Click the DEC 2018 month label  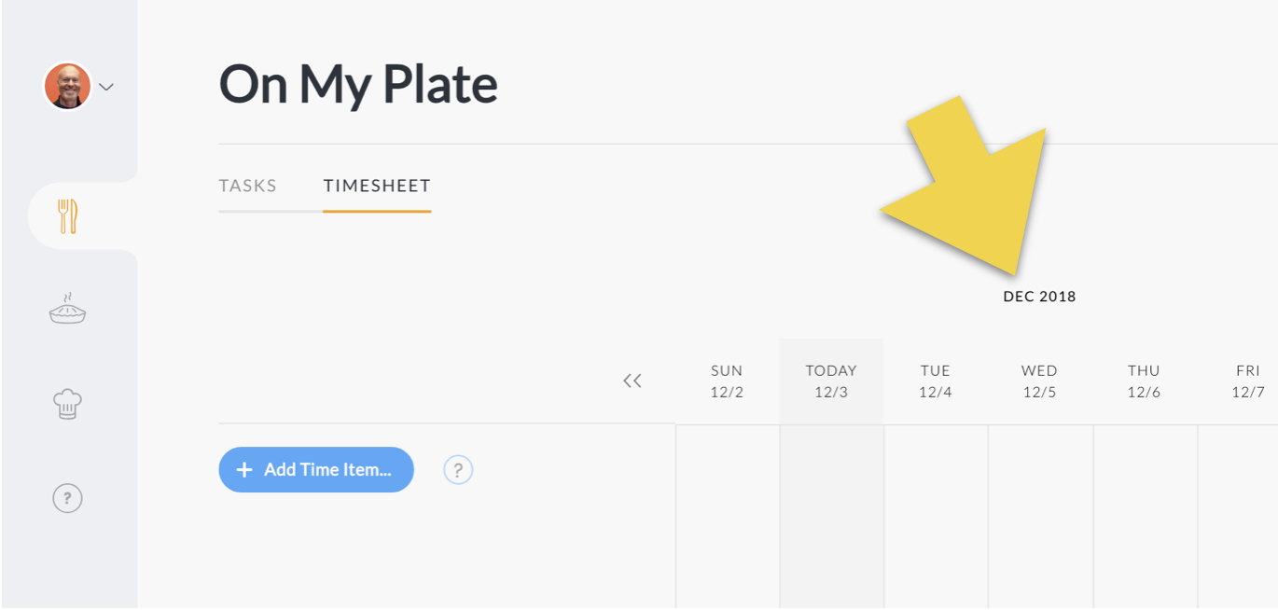(x=1039, y=297)
